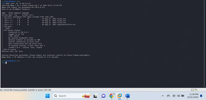Open the Windows Start menu
The height and width of the screenshot is (100, 206).
(x=48, y=96)
